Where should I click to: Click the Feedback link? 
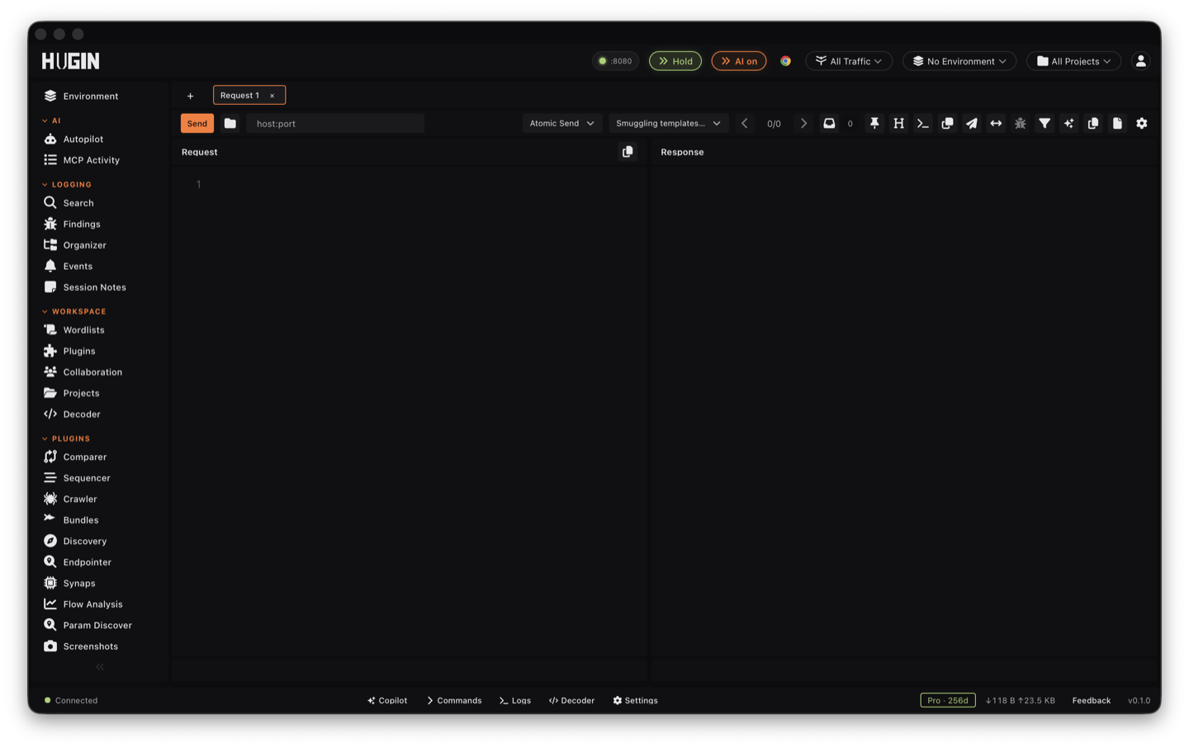[1091, 700]
